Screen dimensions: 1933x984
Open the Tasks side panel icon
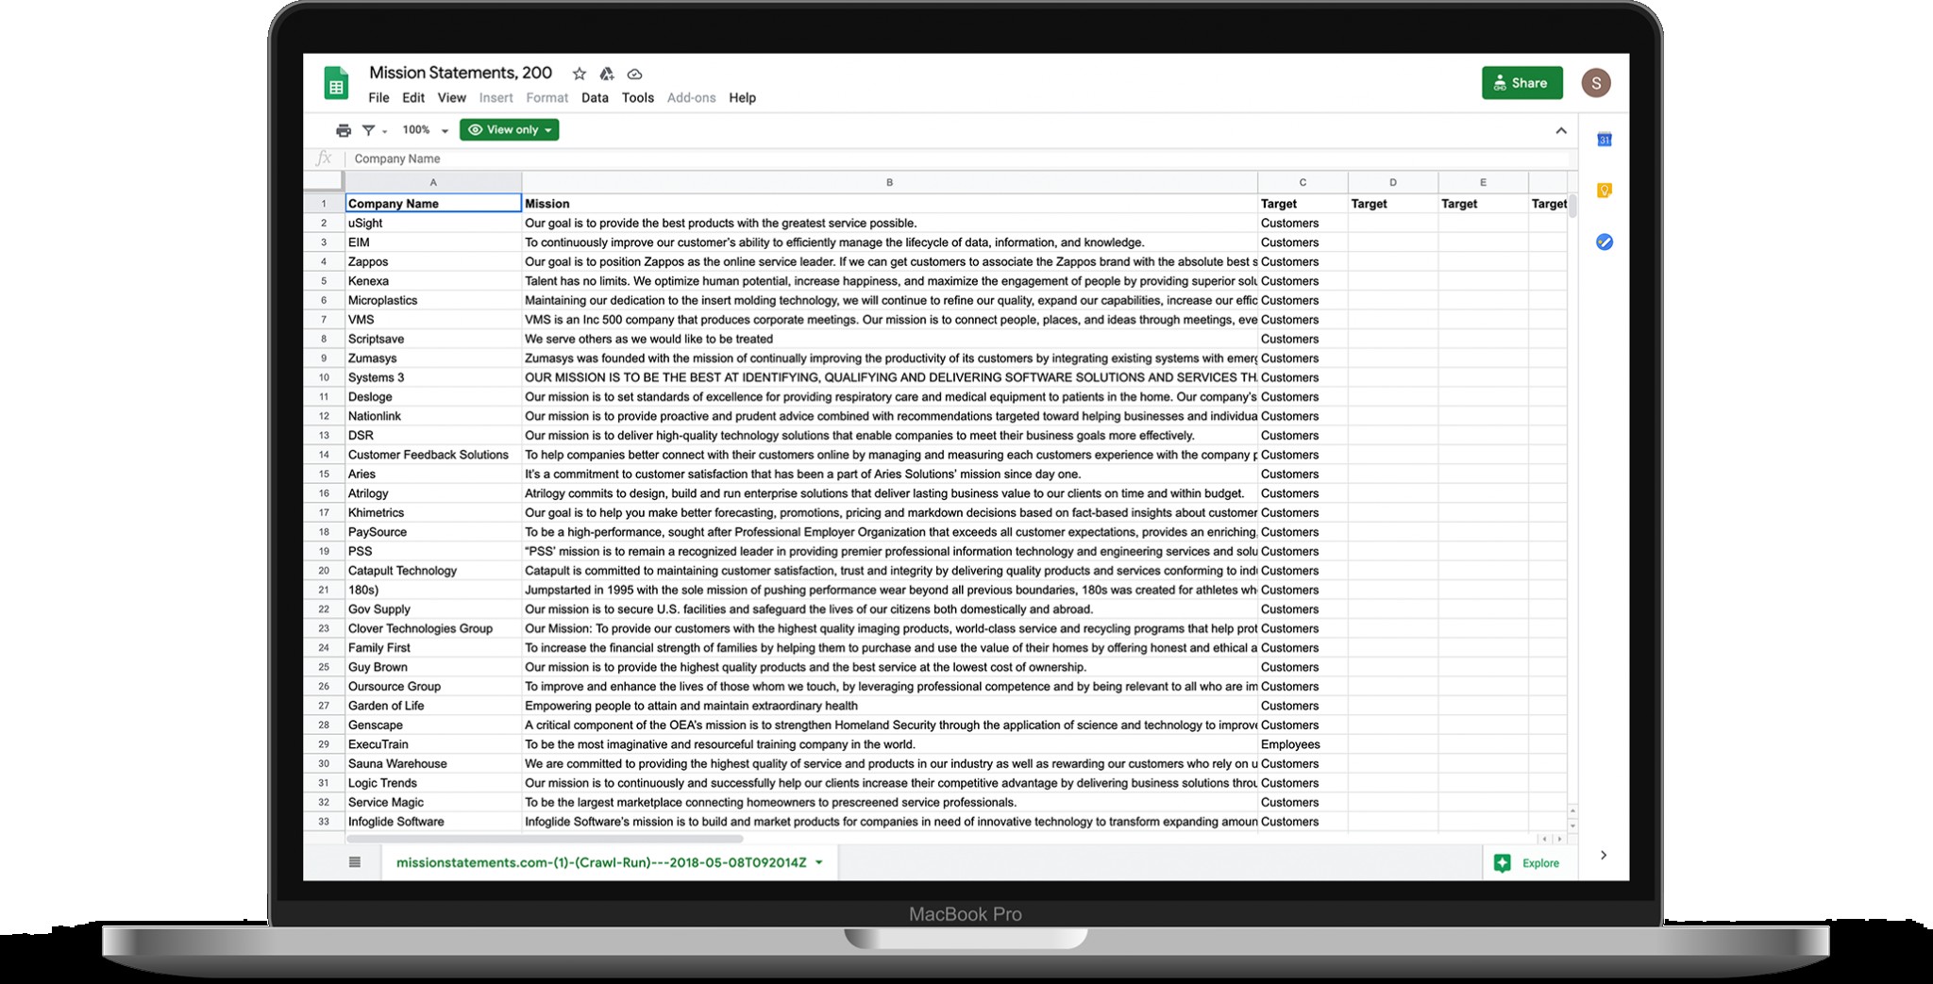tap(1604, 242)
